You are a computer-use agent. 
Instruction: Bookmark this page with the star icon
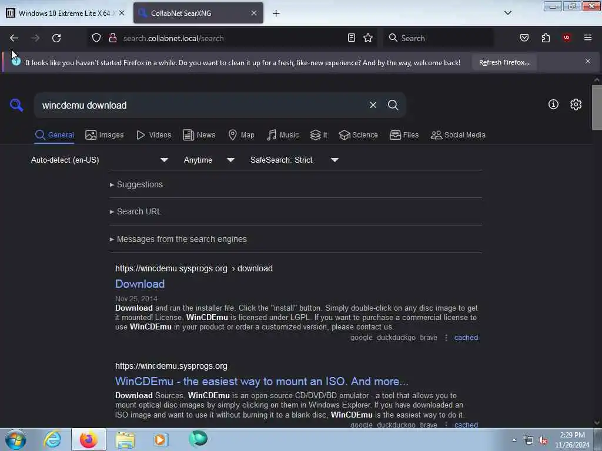(x=368, y=38)
